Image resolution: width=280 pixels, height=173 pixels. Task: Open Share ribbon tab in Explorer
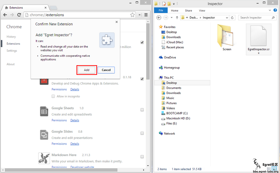coord(188,11)
